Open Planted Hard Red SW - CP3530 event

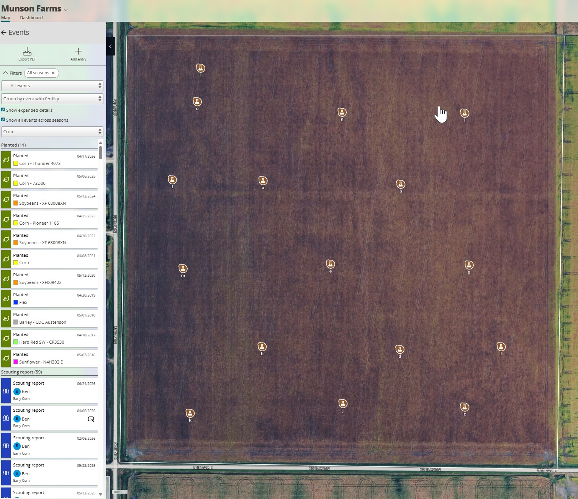click(x=49, y=338)
